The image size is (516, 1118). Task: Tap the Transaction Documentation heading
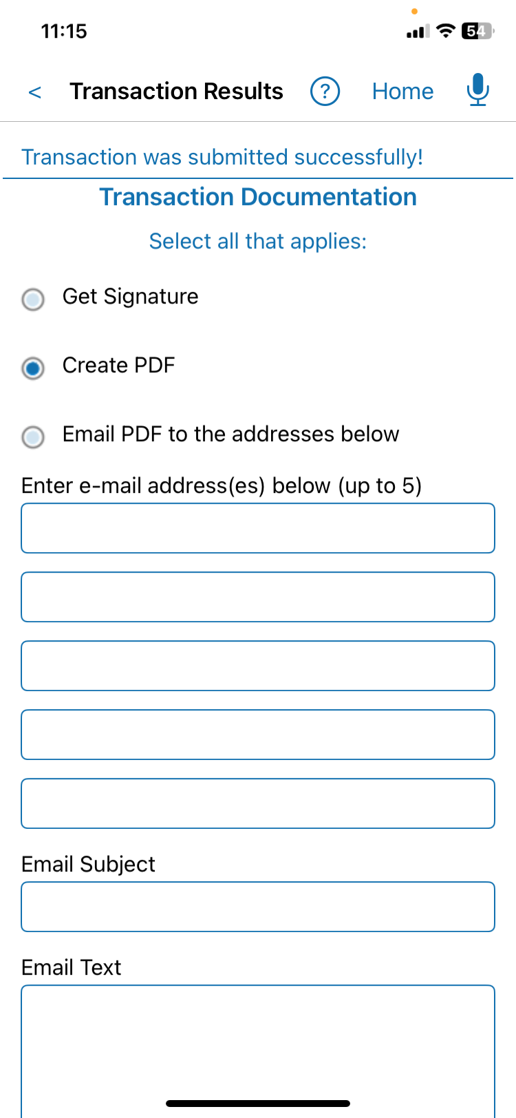click(258, 197)
